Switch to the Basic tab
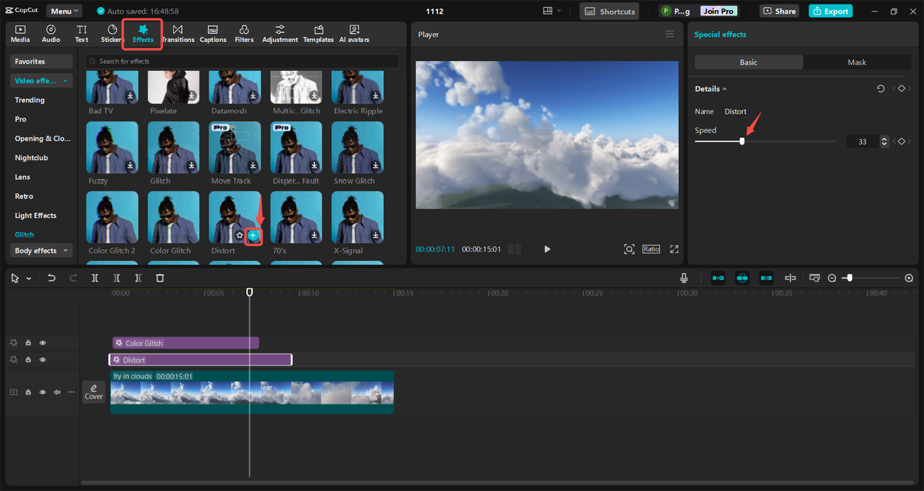This screenshot has width=924, height=491. point(749,62)
